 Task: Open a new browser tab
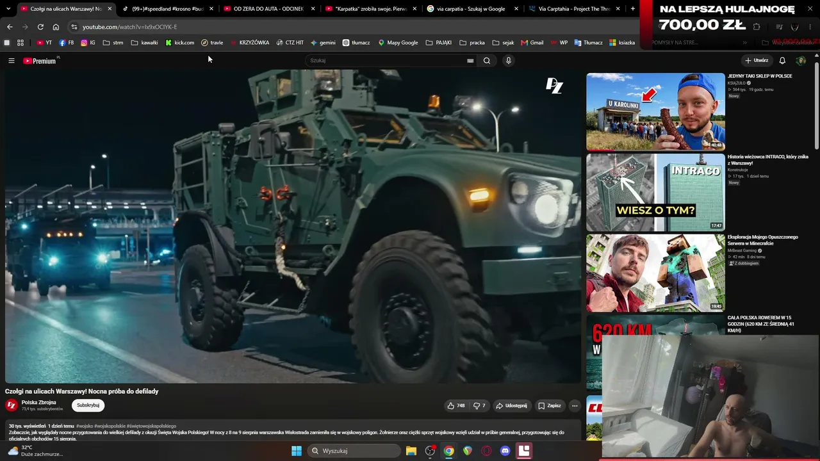(632, 9)
